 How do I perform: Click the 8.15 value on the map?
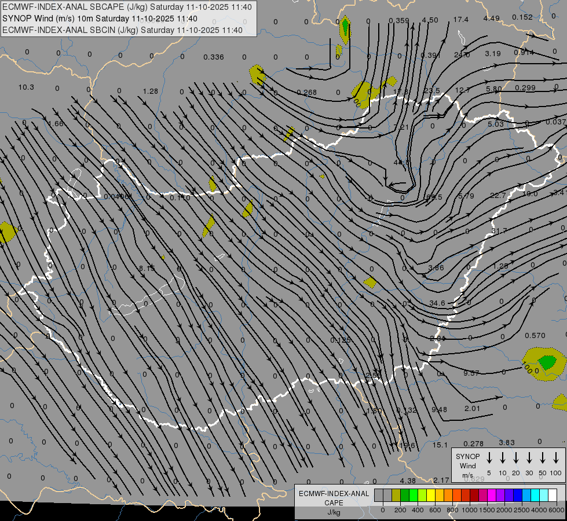[x=147, y=268]
